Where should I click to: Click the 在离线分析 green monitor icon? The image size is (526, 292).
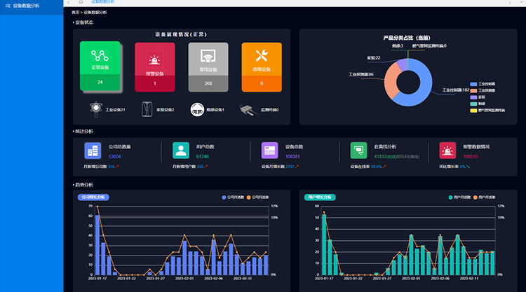pos(358,150)
